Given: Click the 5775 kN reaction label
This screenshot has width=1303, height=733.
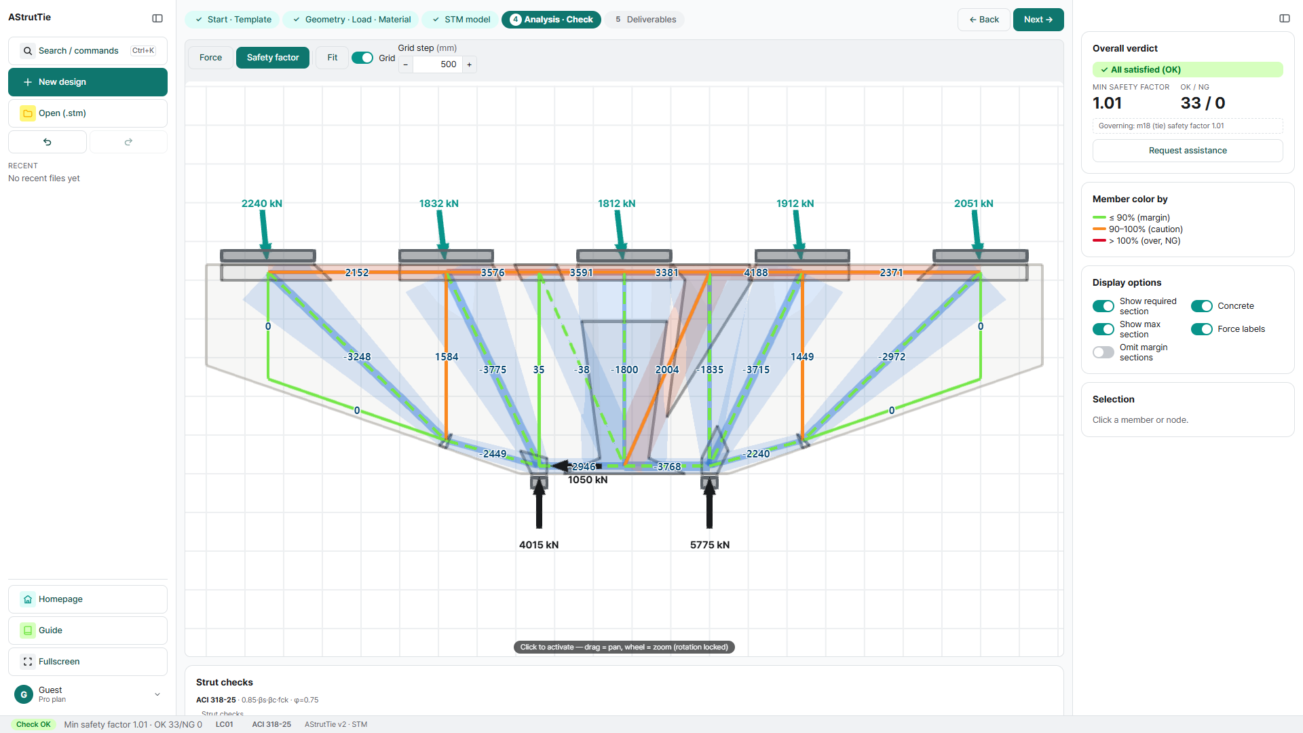Looking at the screenshot, I should (x=710, y=545).
